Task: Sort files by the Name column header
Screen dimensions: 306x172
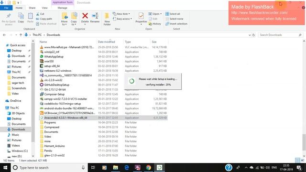Action: 44,42
